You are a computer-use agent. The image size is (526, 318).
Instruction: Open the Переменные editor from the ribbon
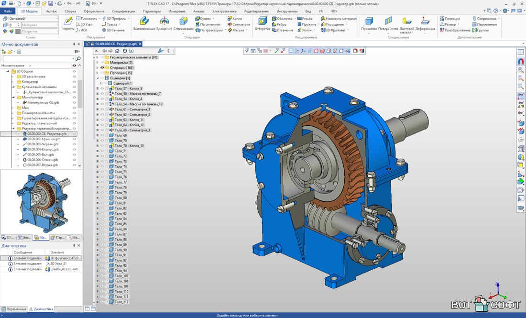(x=484, y=24)
